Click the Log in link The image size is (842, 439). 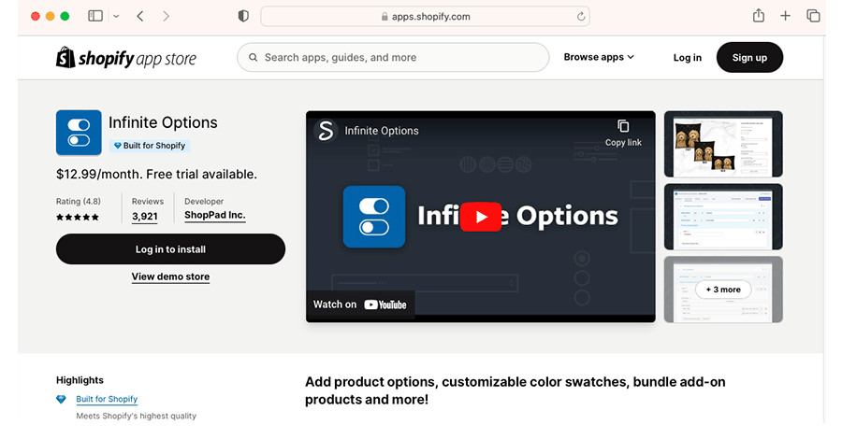click(688, 57)
